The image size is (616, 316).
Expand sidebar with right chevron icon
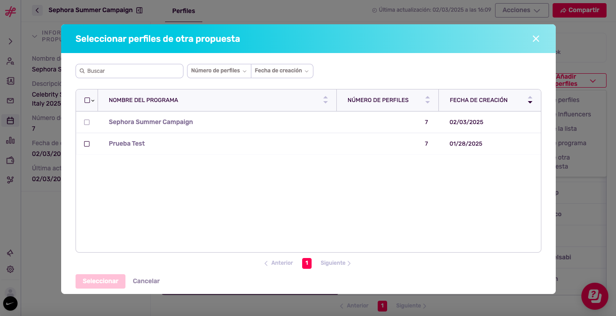pyautogui.click(x=10, y=41)
